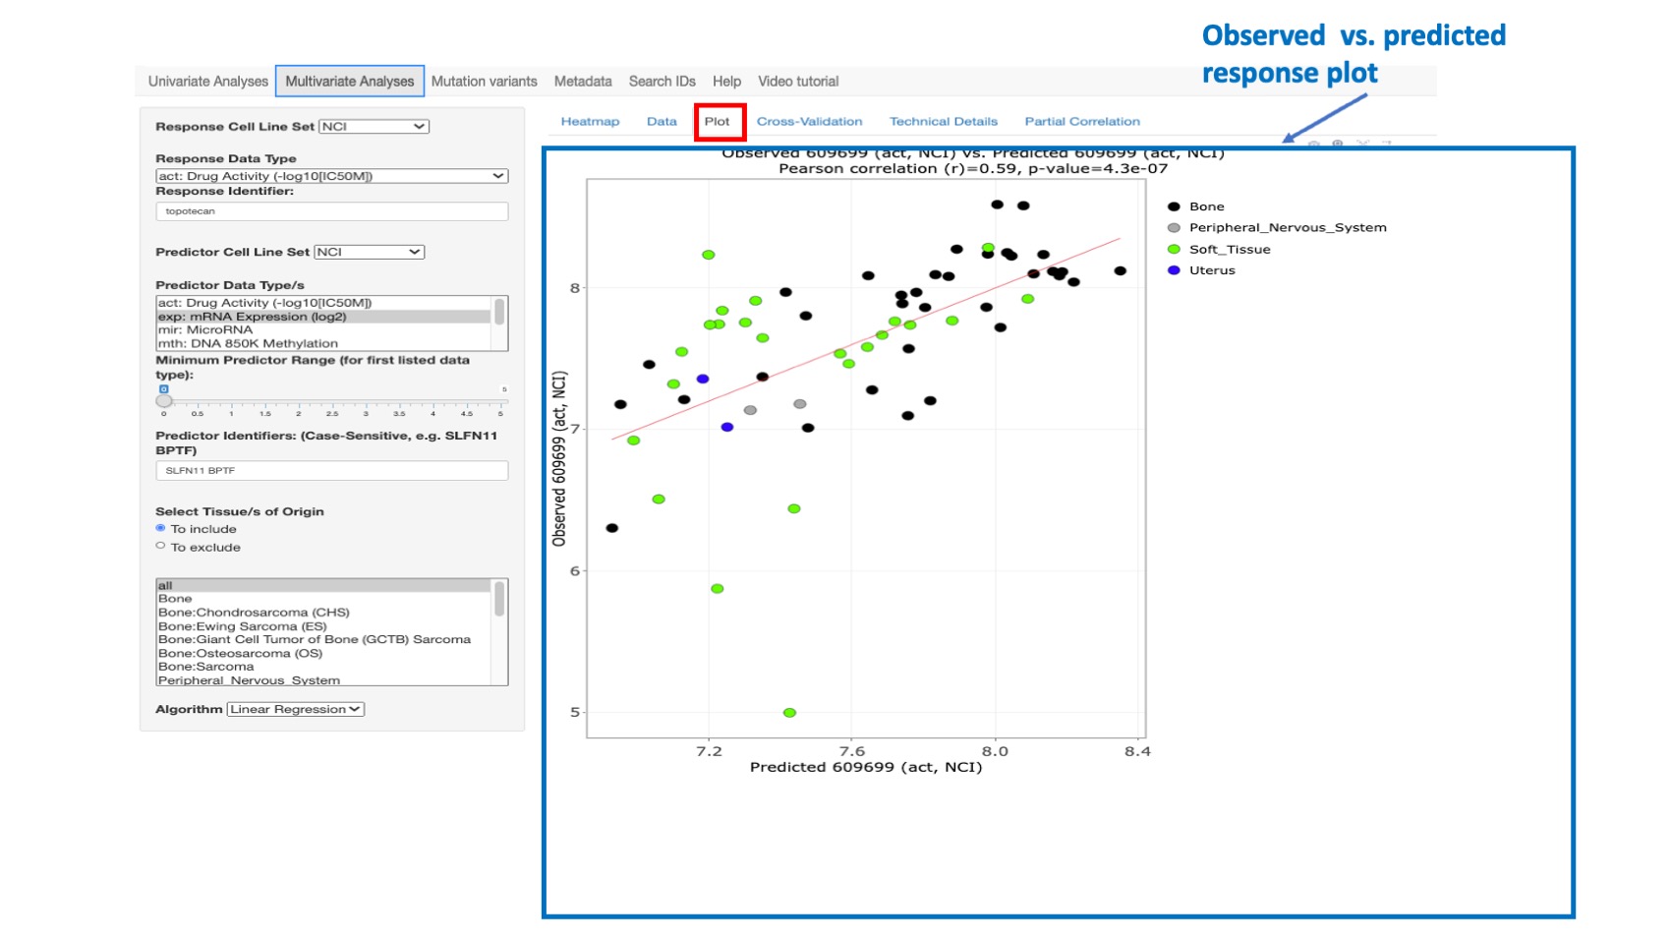
Task: Select the 'To exclude' radio button
Action: 160,546
